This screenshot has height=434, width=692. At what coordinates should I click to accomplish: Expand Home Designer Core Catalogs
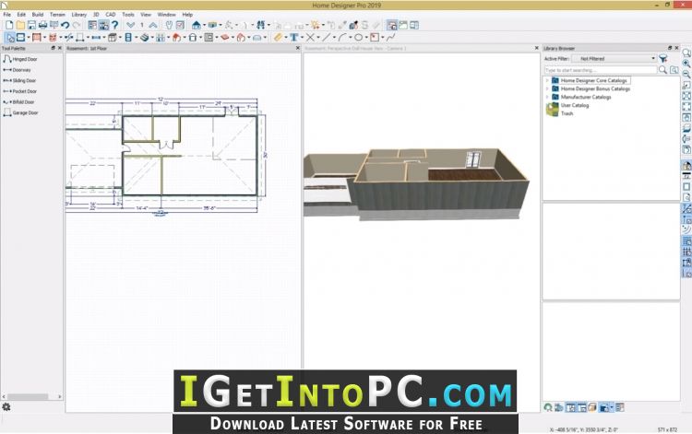[547, 81]
